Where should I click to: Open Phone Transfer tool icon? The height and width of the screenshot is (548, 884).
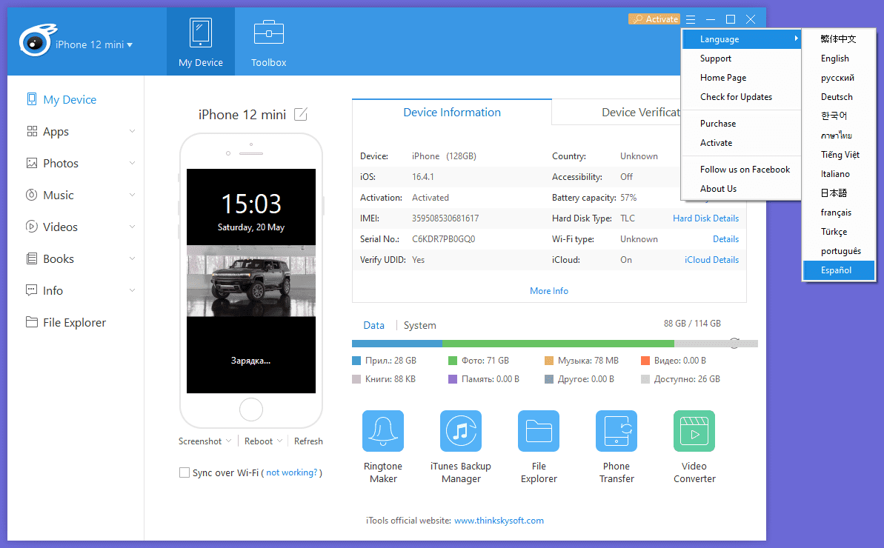pos(617,431)
